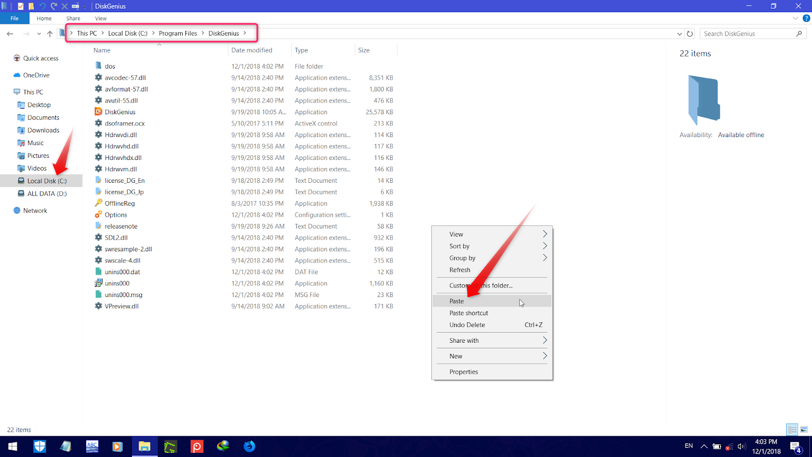Choose Paste in context menu
The height and width of the screenshot is (457, 812).
(492, 301)
